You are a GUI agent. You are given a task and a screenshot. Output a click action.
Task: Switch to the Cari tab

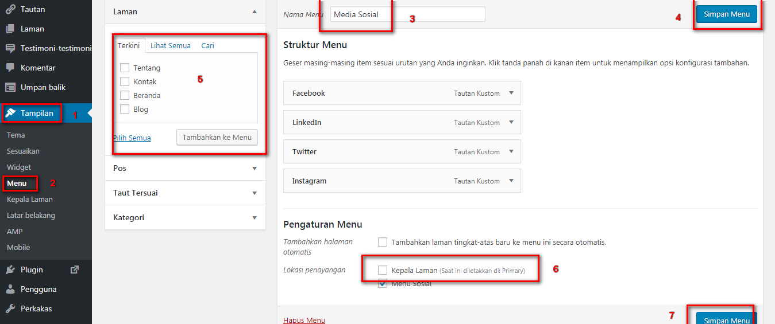207,45
